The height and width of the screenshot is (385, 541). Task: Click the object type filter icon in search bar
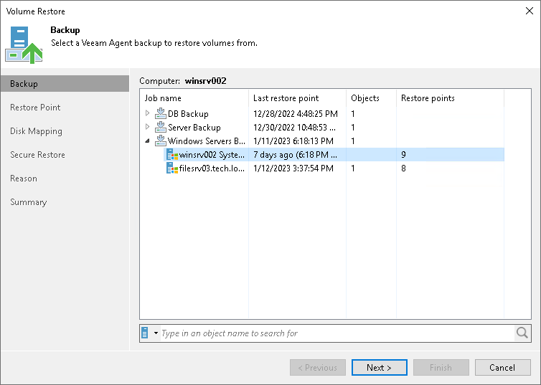click(145, 333)
